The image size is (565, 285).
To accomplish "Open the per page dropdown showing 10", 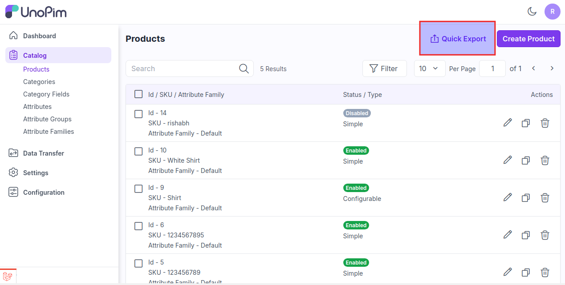I will pyautogui.click(x=429, y=68).
